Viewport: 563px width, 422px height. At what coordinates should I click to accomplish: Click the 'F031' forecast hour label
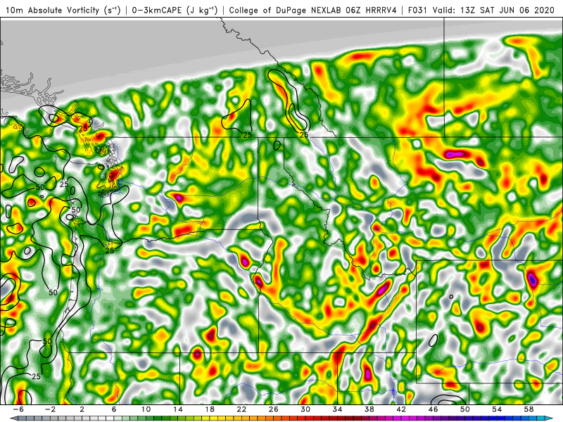(x=419, y=11)
